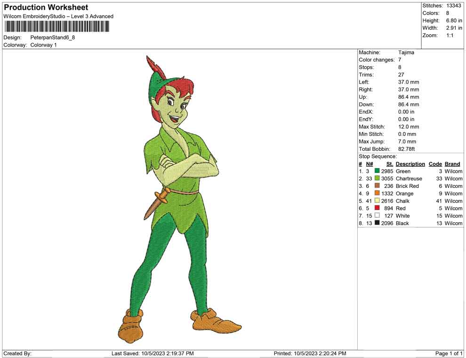
Task: Click the EndX value '0.00 in'
Action: pos(406,112)
